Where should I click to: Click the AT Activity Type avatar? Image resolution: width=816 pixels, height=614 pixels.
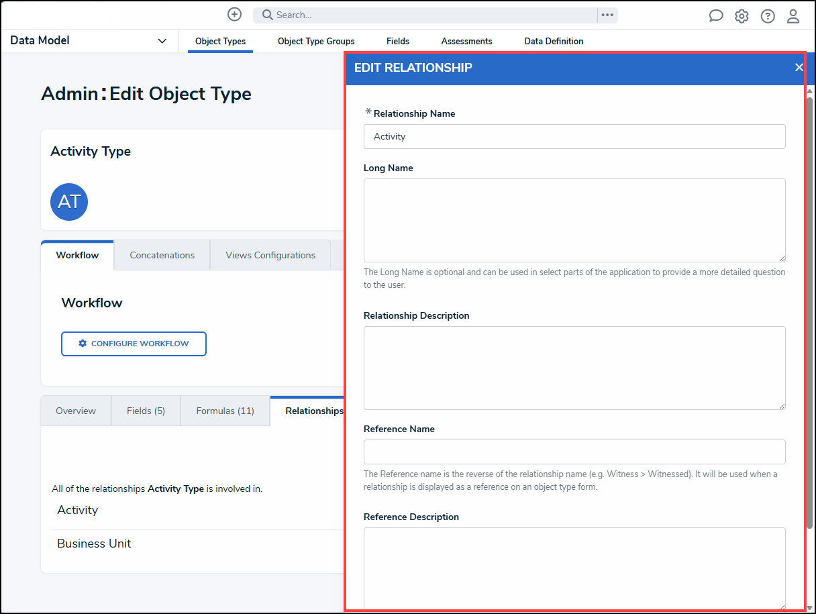(x=69, y=202)
